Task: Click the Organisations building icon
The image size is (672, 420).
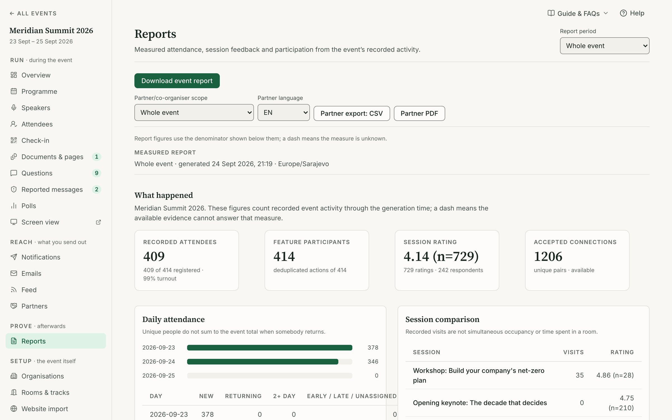Action: click(x=14, y=376)
